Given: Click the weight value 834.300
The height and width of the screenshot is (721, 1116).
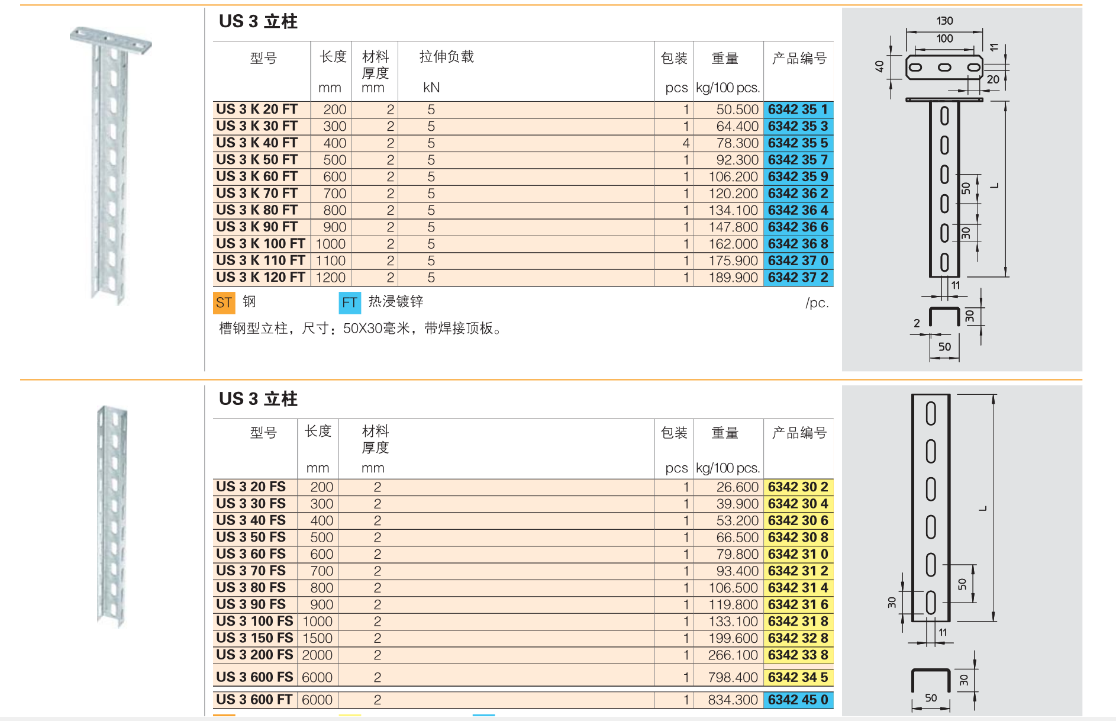Looking at the screenshot, I should tap(733, 700).
